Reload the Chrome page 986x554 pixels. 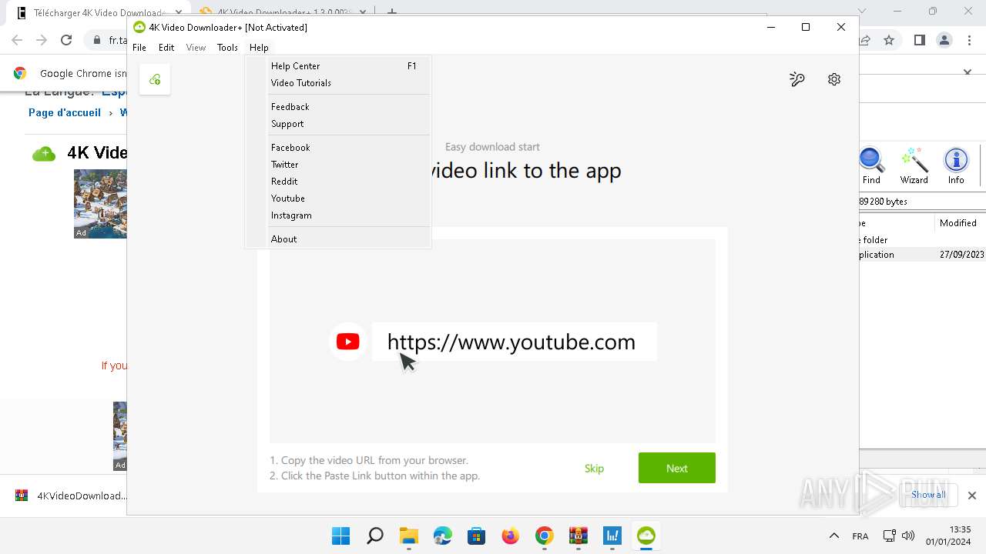66,40
